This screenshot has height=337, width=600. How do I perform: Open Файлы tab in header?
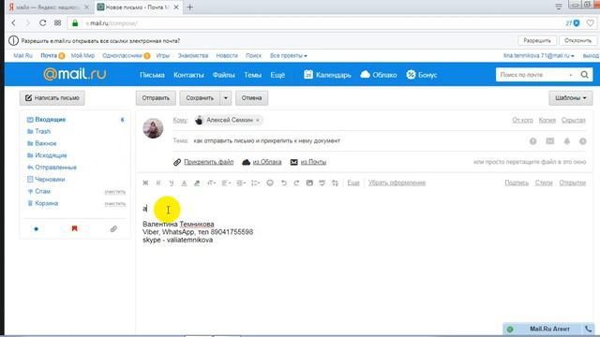coord(223,75)
